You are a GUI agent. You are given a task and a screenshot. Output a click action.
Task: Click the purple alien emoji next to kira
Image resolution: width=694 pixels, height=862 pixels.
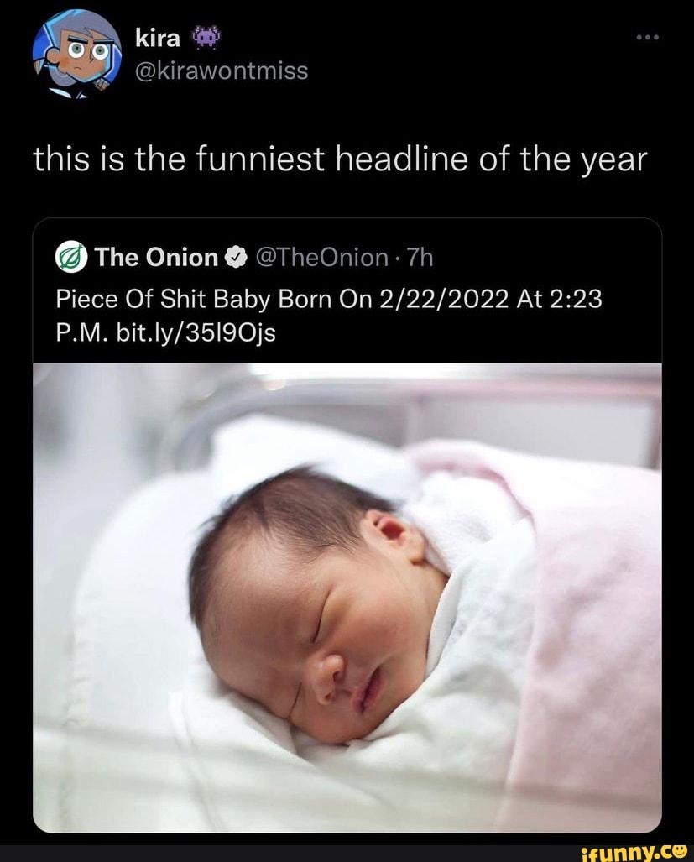tap(206, 38)
